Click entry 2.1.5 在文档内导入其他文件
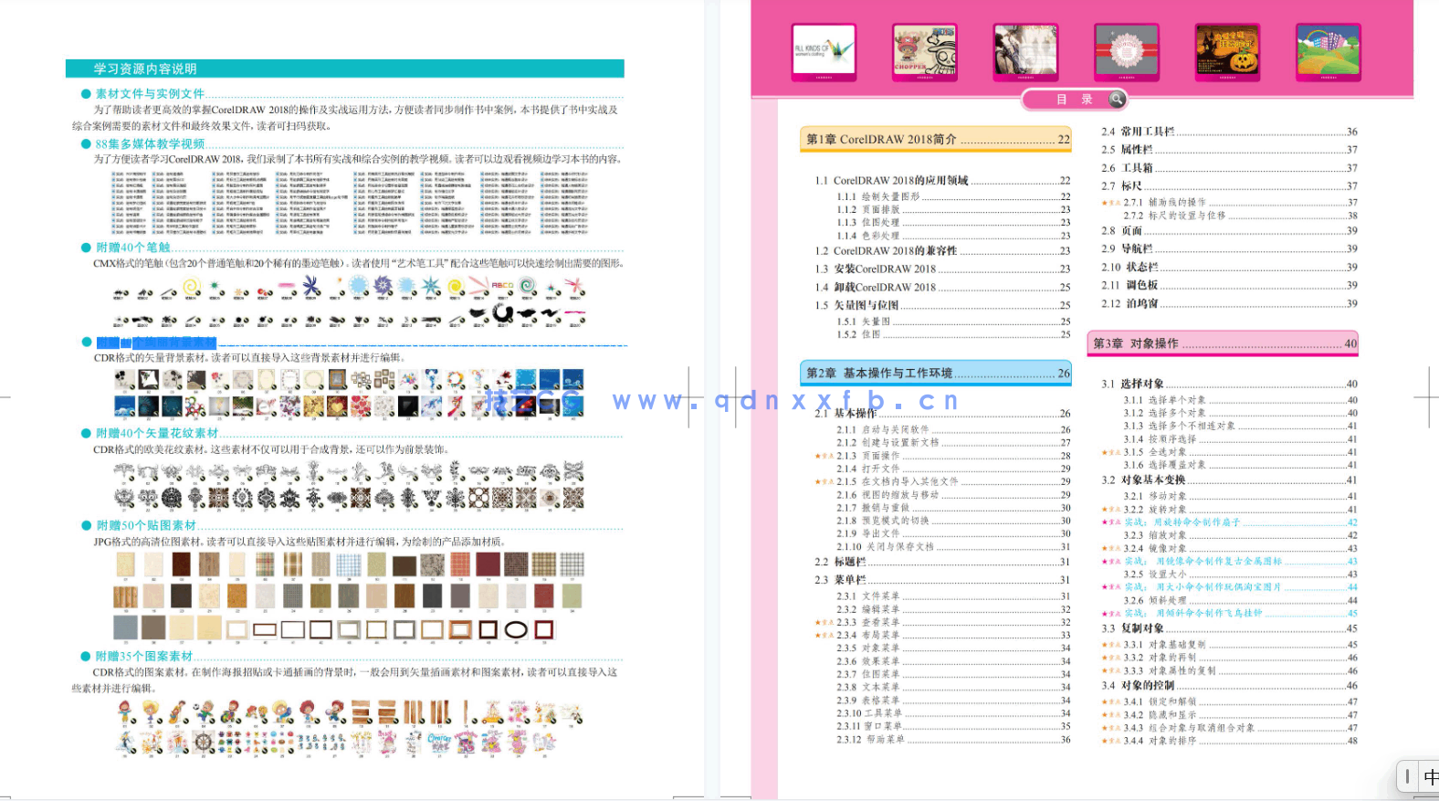Viewport: 1439px width, 801px height. point(953,481)
